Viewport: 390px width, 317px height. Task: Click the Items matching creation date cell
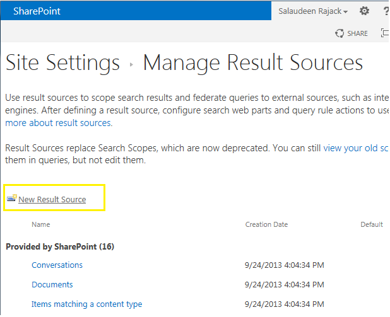coord(284,304)
